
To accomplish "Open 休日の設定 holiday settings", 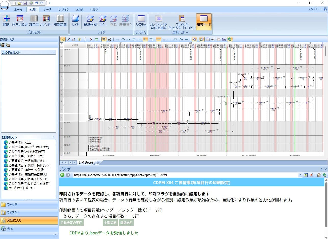I will pos(20,21).
